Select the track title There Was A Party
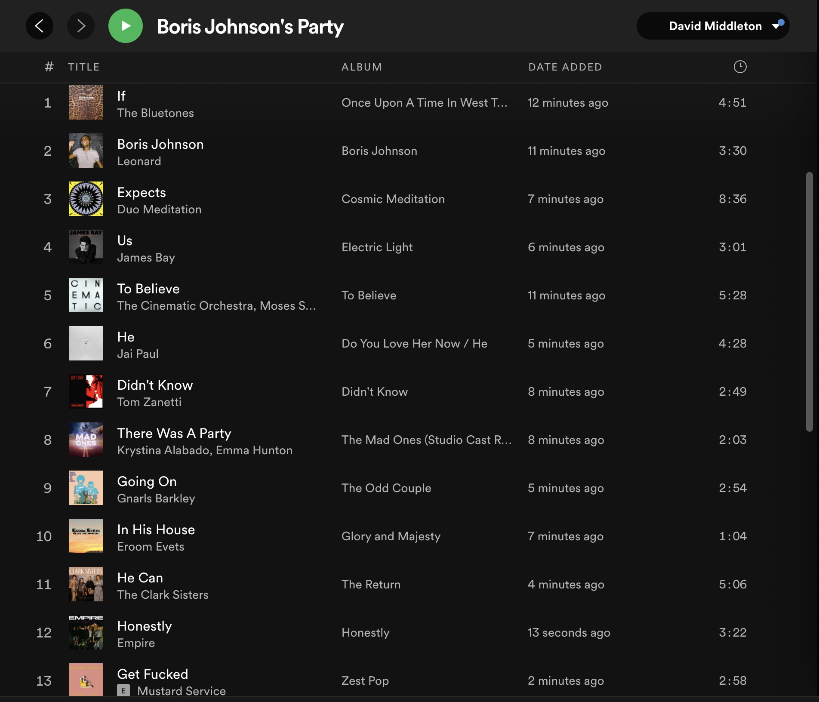Viewport: 819px width, 702px height. coord(174,433)
